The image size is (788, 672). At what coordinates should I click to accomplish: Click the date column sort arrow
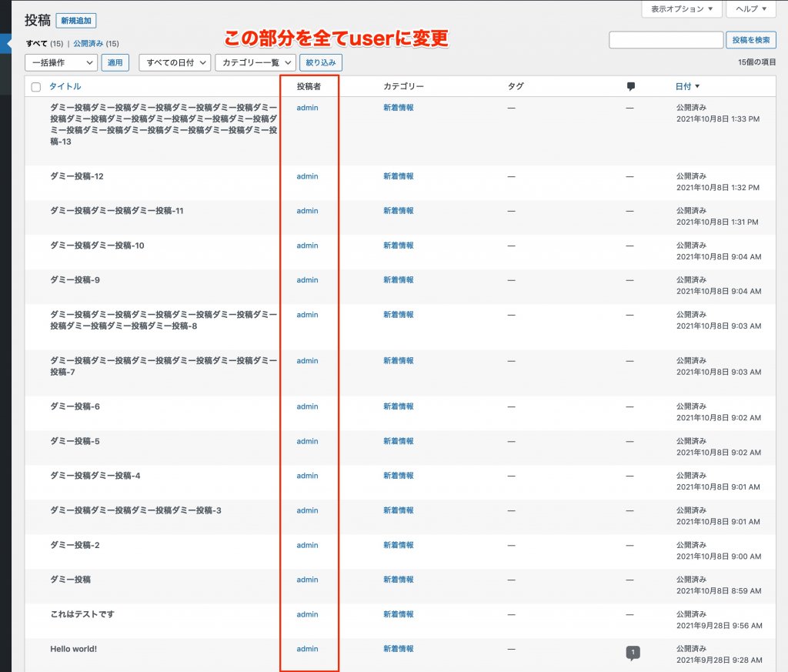click(x=697, y=87)
